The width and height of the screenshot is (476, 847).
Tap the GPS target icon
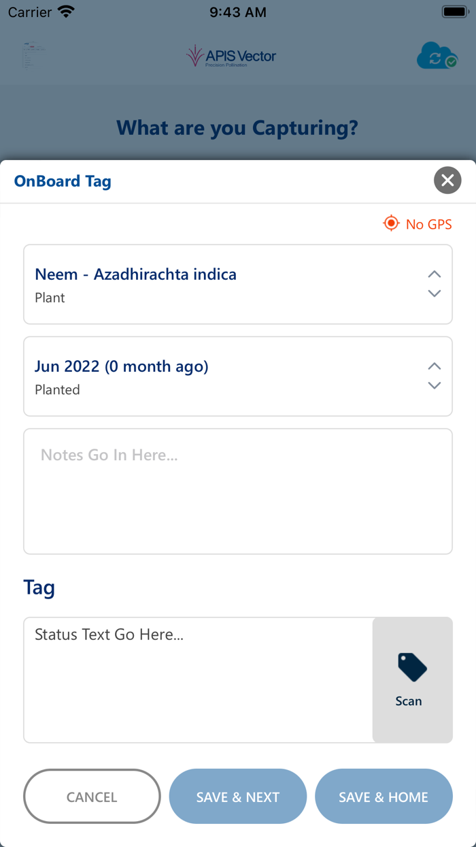(391, 223)
